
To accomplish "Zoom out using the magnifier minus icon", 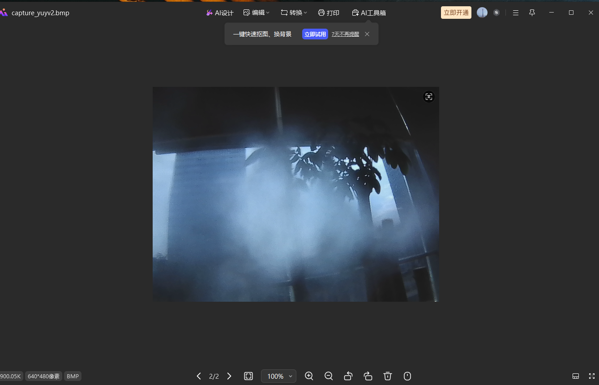I will point(329,376).
